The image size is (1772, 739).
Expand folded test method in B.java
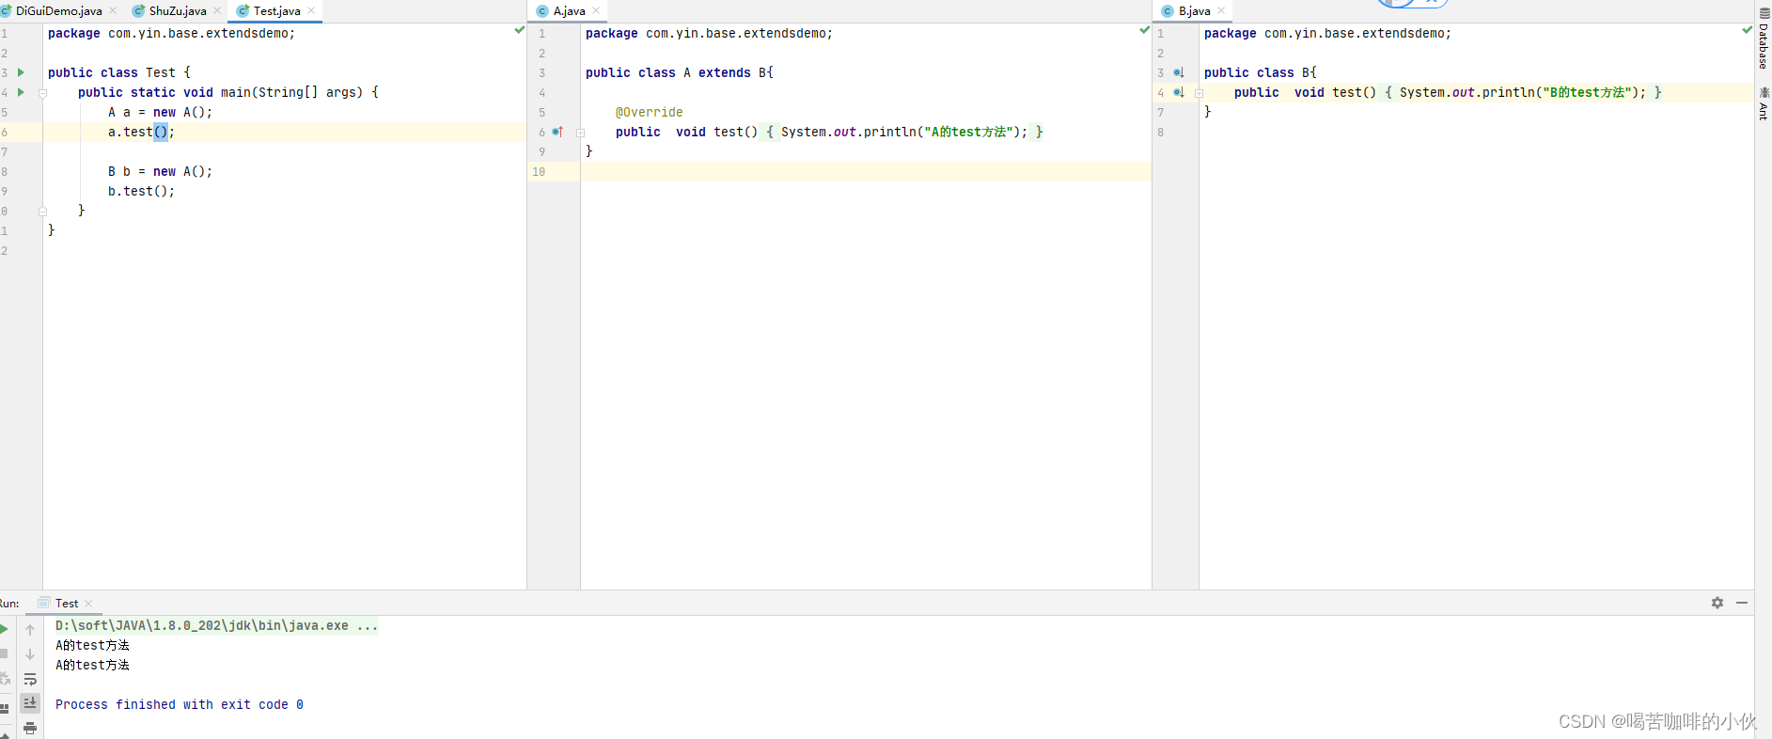[1199, 93]
